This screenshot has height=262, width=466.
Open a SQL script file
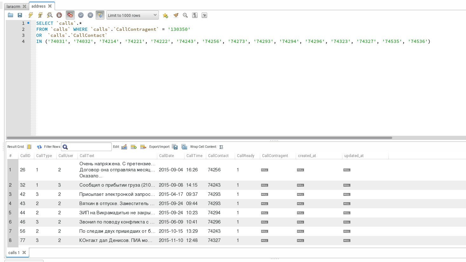tap(10, 15)
